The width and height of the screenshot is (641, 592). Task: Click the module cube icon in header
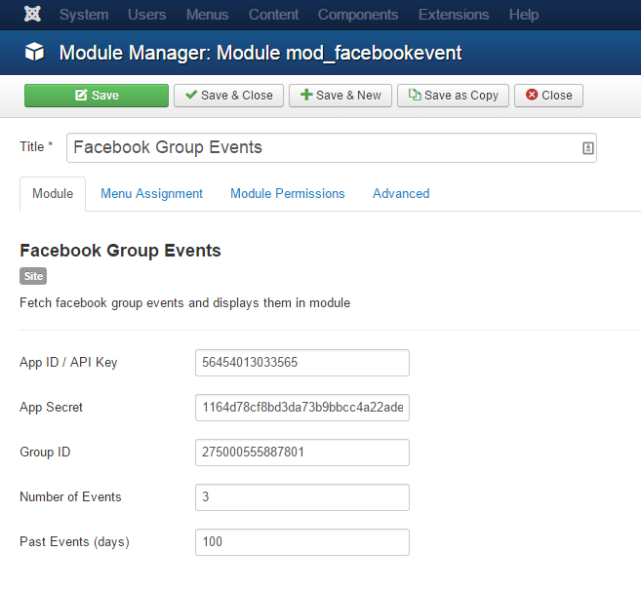click(x=34, y=53)
